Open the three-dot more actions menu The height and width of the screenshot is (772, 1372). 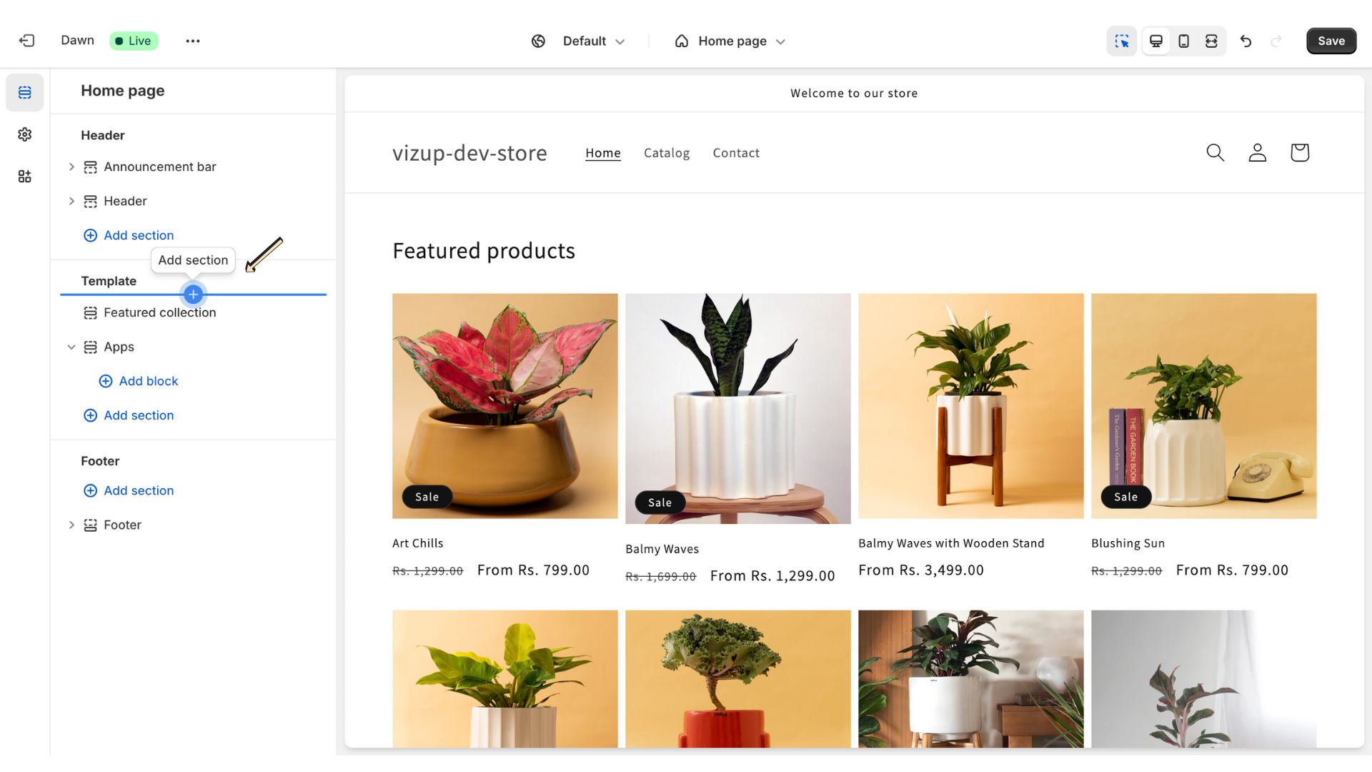pos(193,41)
